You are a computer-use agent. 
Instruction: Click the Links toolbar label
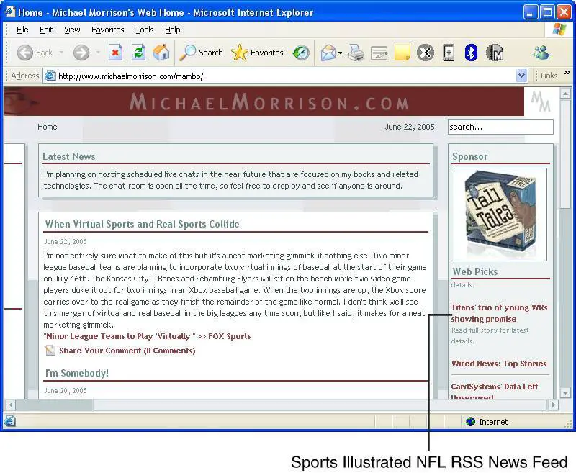tap(549, 76)
